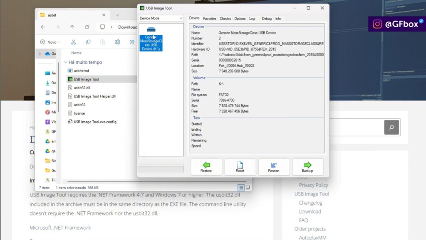Close the usbit Explorer tab

[104, 15]
